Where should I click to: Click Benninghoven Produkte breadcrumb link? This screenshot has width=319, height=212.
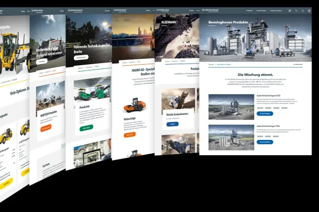click(224, 64)
